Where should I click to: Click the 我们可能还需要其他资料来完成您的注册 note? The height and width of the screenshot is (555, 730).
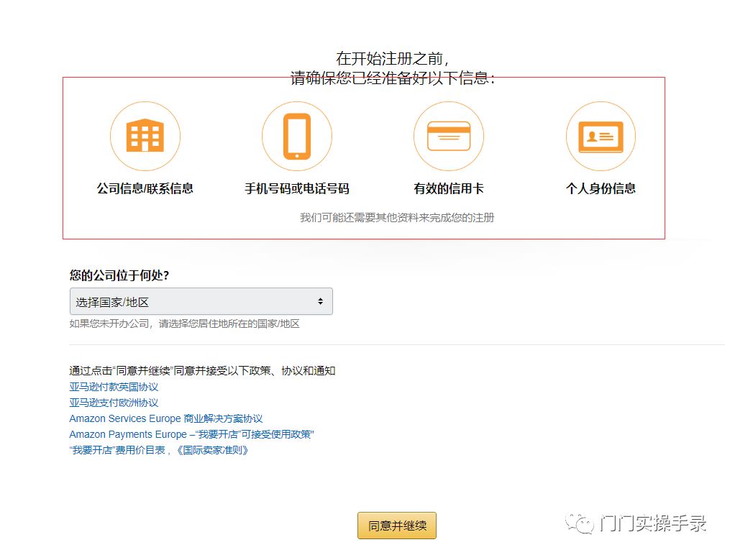[397, 217]
